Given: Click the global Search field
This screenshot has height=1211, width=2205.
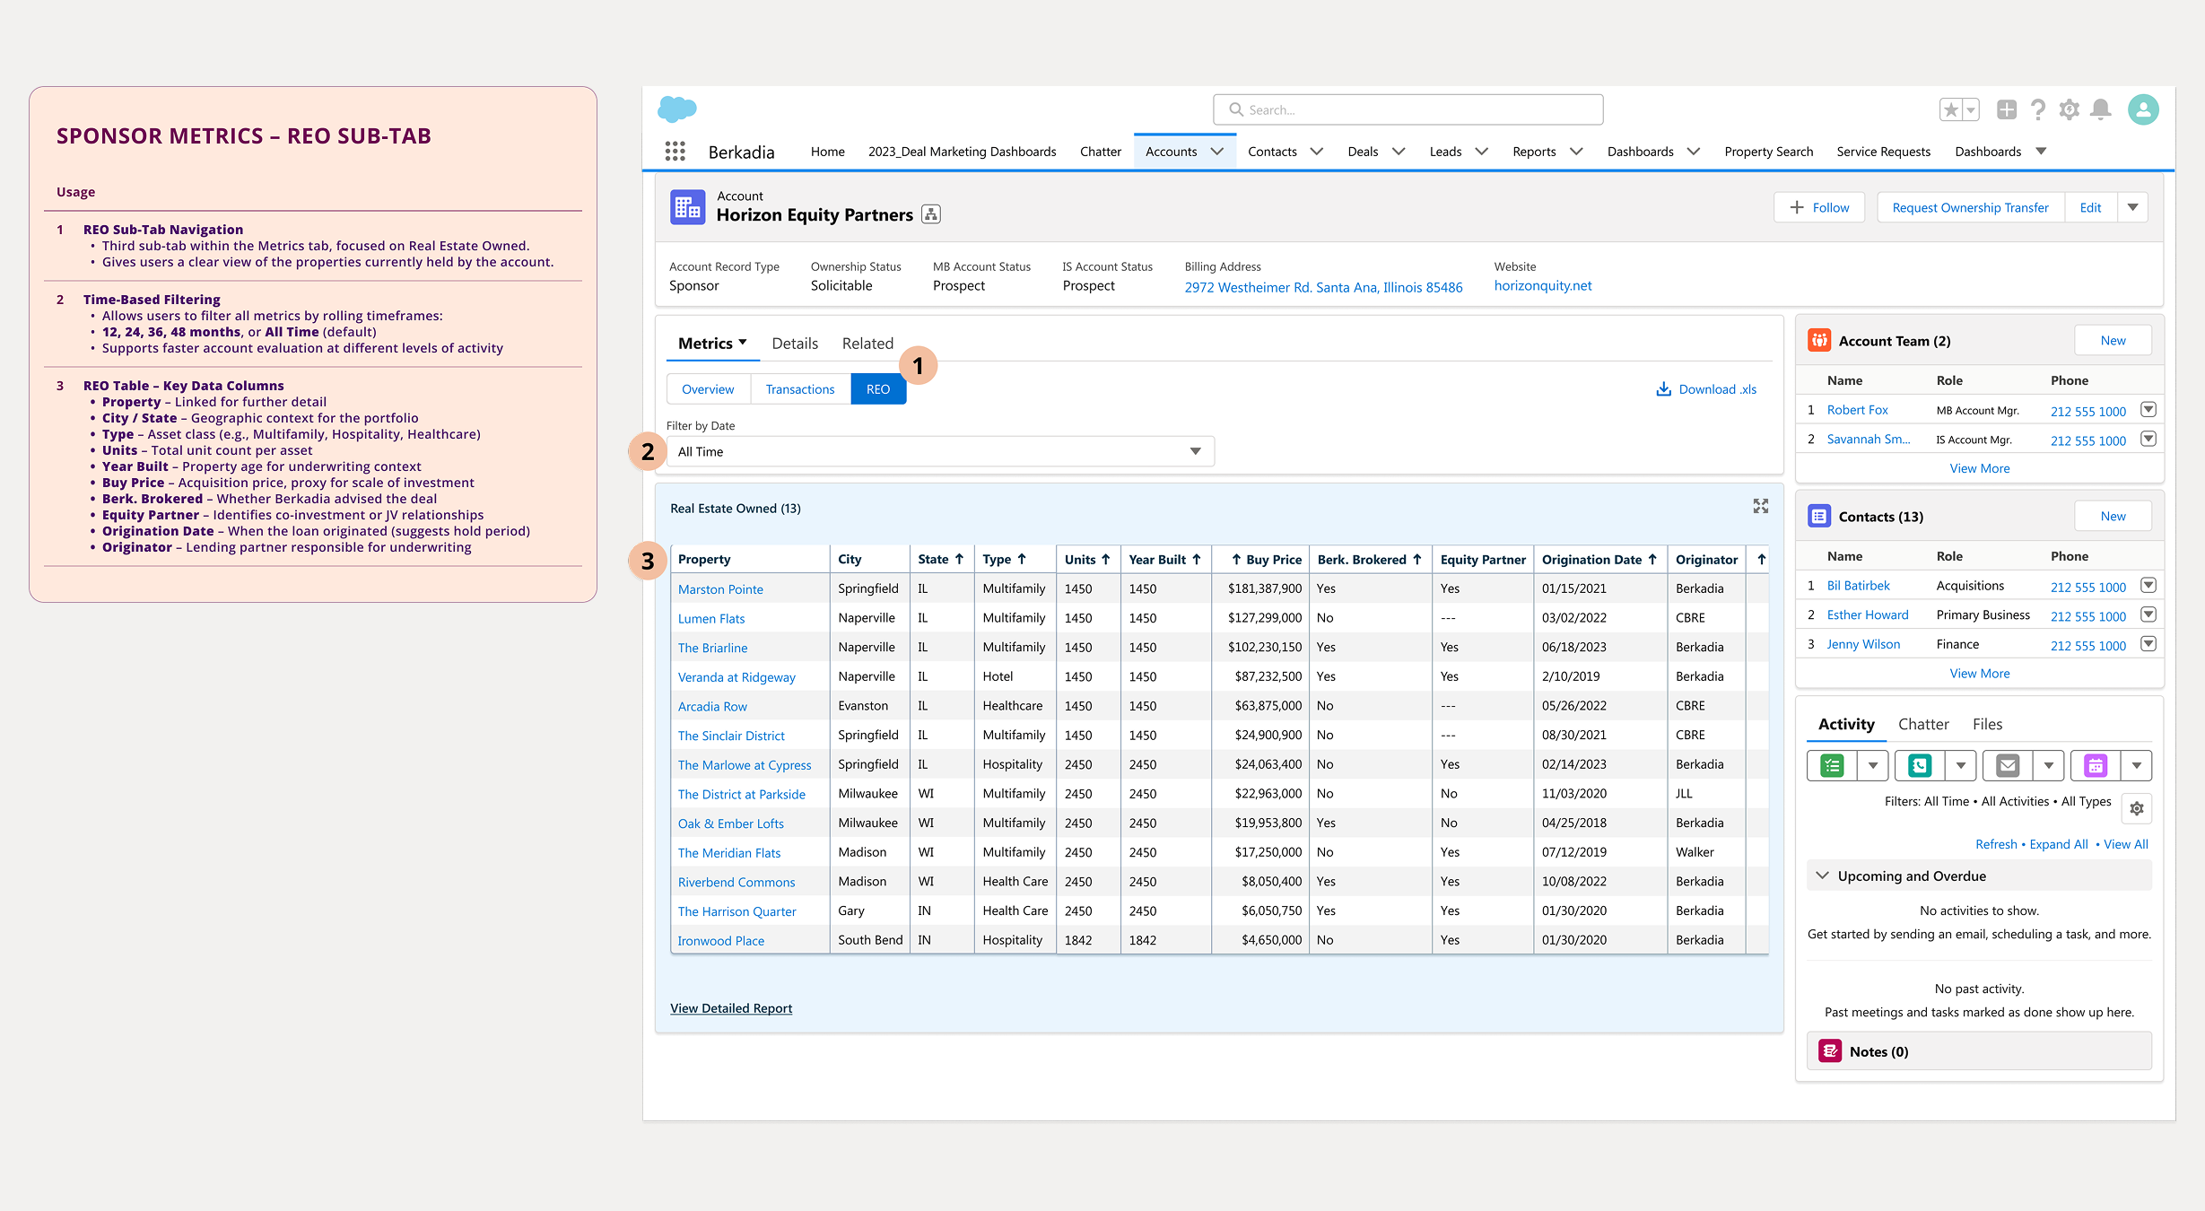Looking at the screenshot, I should 1408,109.
